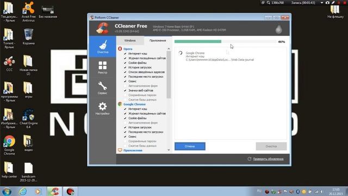Open the игры folder on the desktop
Screen dimensions: 348x196
(x=28, y=90)
